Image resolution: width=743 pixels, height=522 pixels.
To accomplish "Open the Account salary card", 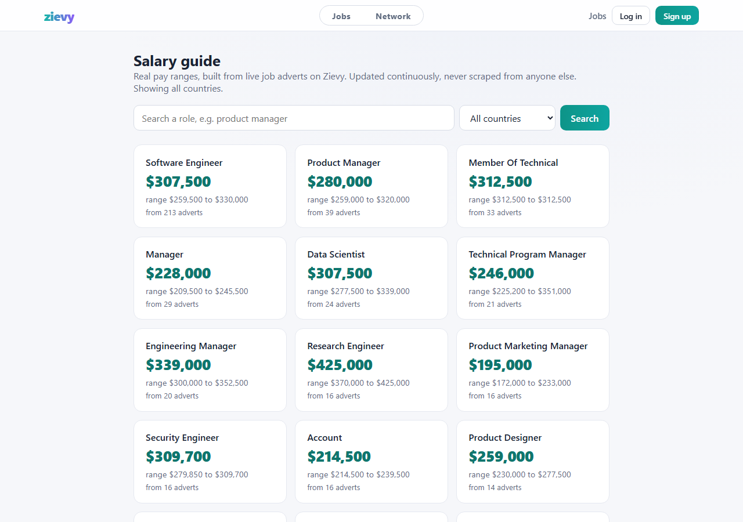I will (371, 461).
